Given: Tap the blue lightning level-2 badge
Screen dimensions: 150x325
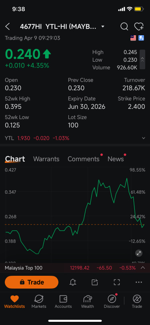Looking at the screenshot, I should pos(141,38).
